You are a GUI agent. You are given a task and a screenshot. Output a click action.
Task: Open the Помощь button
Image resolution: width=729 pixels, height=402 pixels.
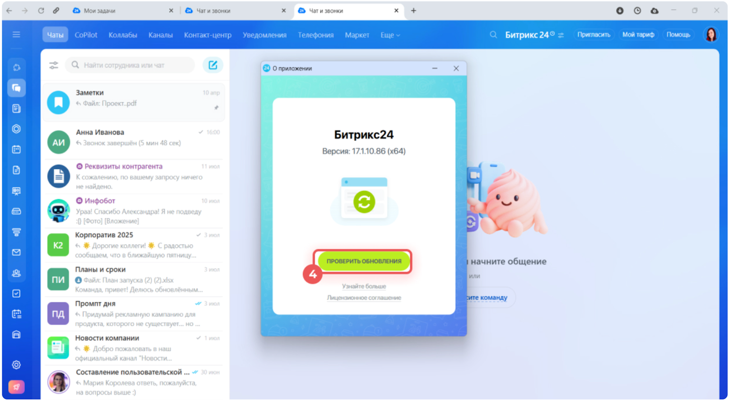[678, 35]
